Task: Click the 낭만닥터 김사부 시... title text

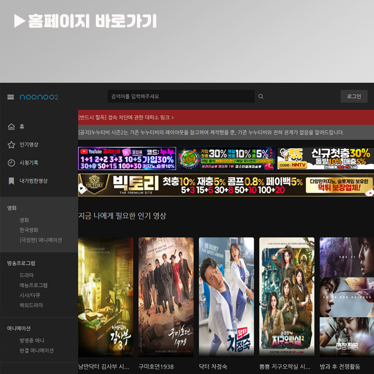Action: [104, 367]
